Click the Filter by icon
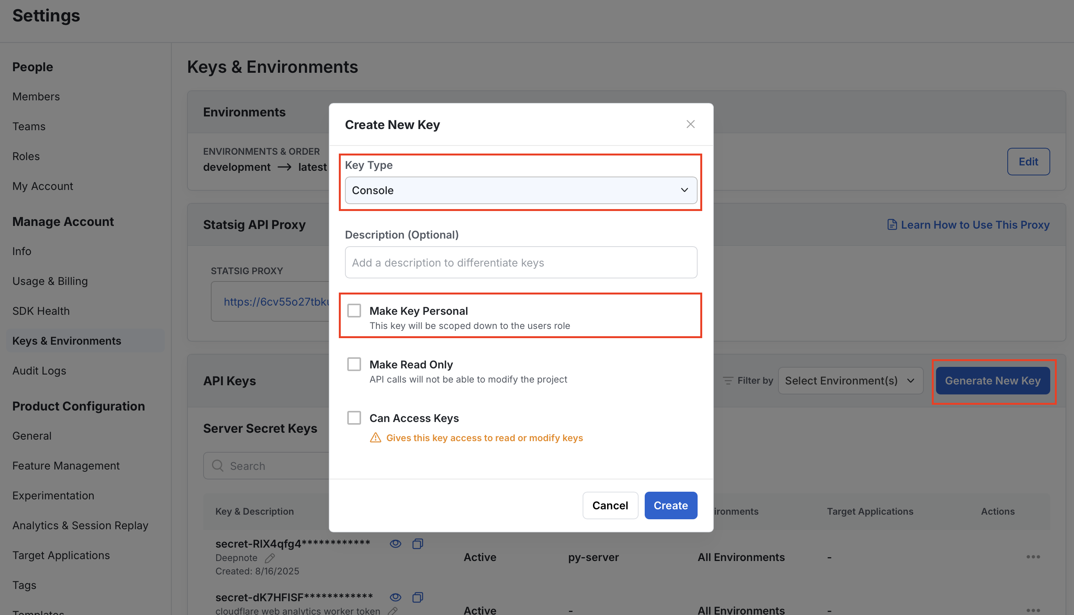 tap(728, 381)
